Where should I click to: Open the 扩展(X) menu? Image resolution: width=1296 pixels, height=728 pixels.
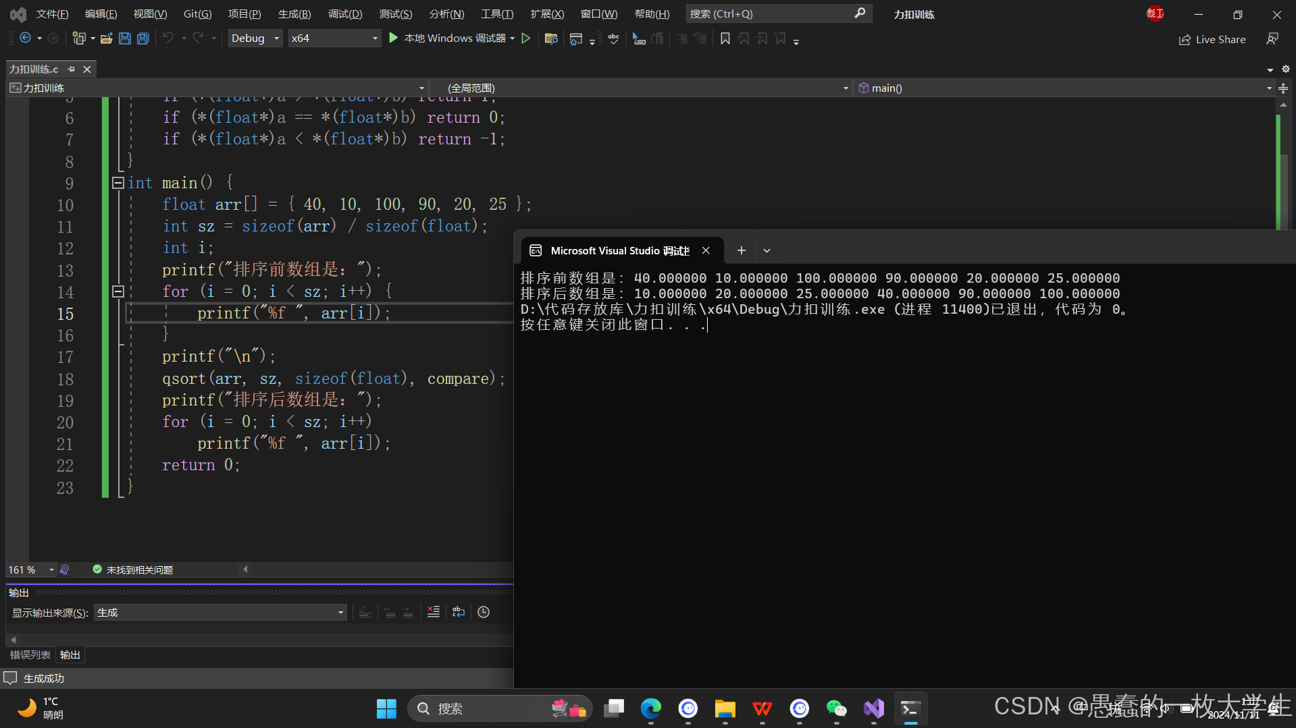[547, 13]
